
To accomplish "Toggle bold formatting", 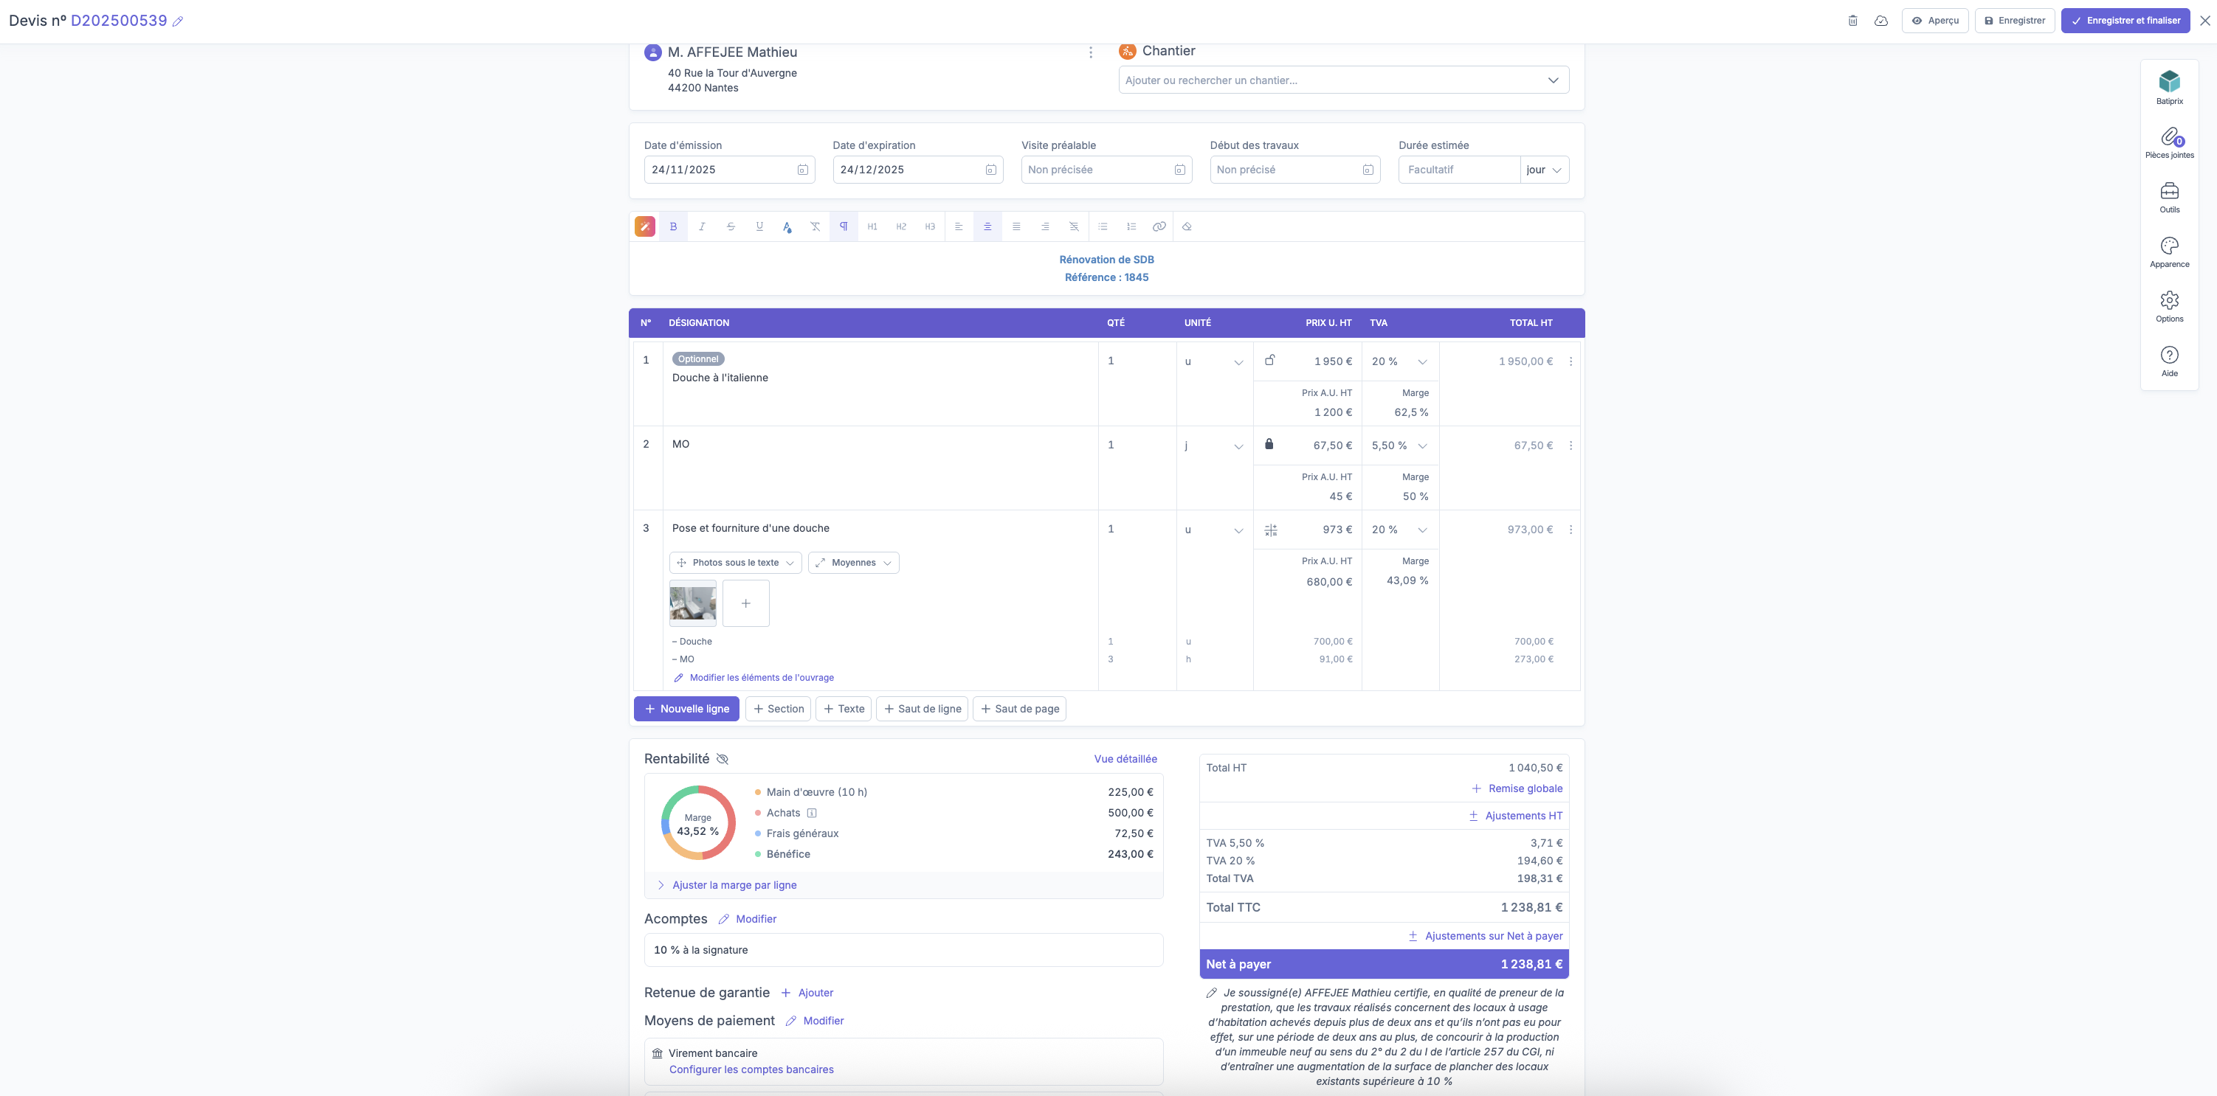I will pos(673,226).
